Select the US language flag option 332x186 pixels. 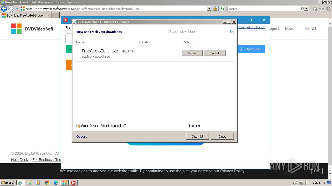coord(311,29)
